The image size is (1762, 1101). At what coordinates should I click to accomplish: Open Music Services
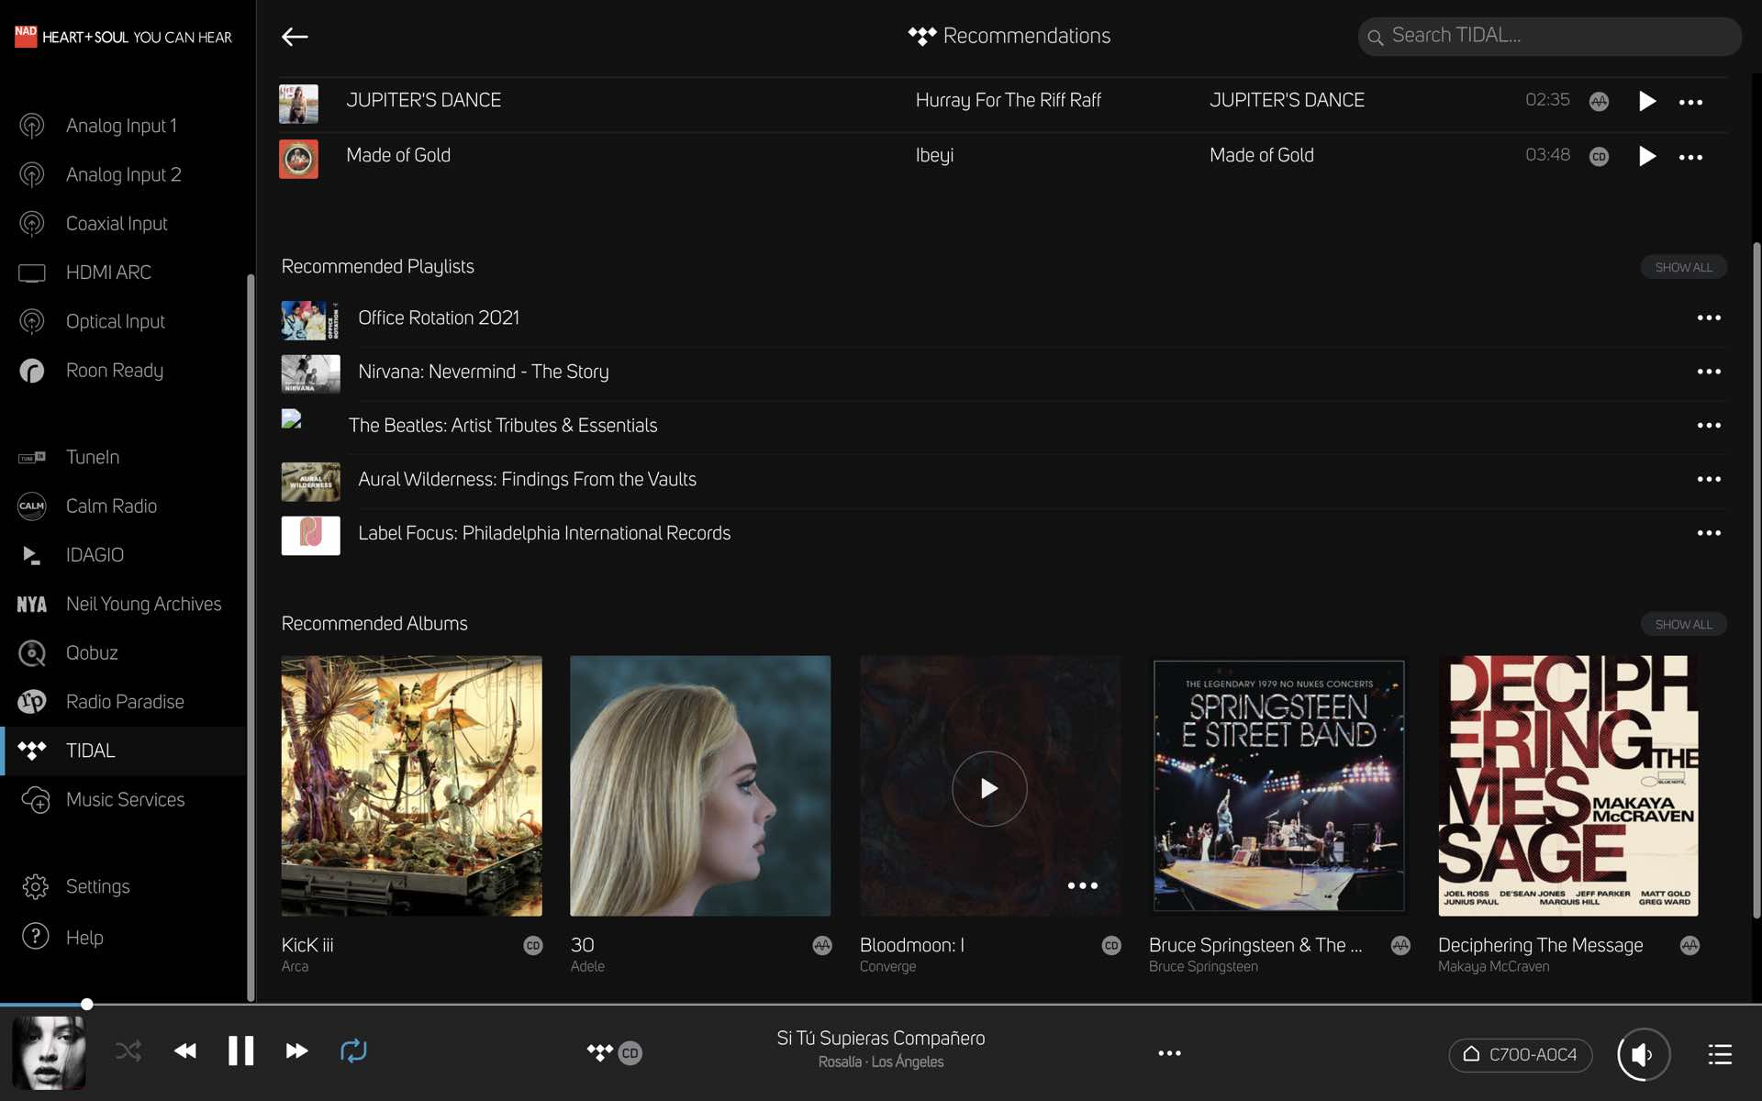click(124, 799)
